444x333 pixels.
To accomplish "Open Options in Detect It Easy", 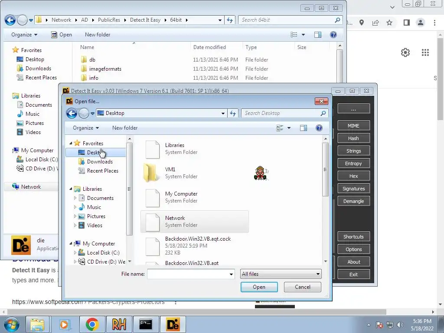I will pos(354,249).
